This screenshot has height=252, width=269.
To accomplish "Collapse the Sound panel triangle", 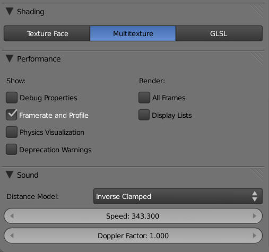I will (10, 175).
